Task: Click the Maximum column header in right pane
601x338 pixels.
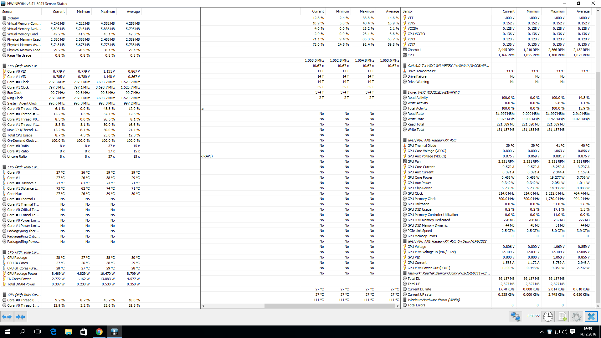Action: (557, 11)
